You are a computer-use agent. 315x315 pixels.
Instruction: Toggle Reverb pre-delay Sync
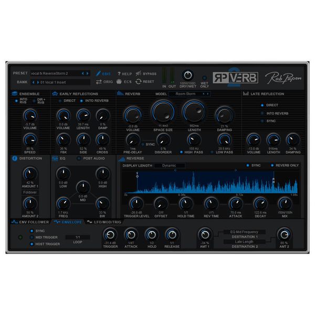[143, 144]
